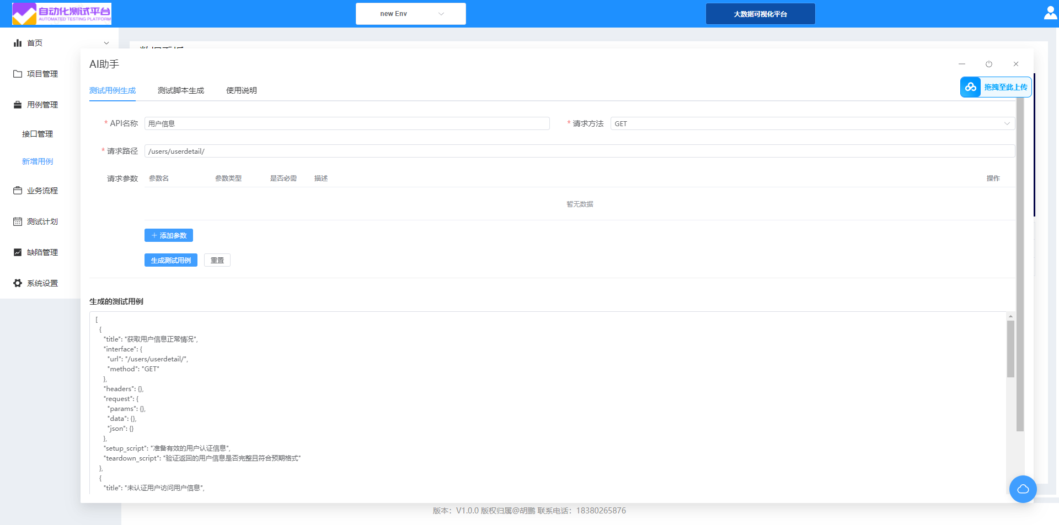Click the textarea scroll-up arrow

(1010, 316)
